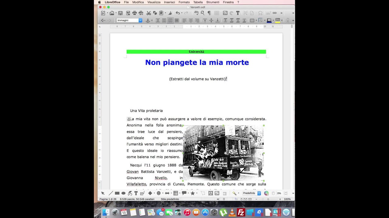389x218 pixels.
Task: Toggle Wrap Through
Action: click(x=177, y=20)
